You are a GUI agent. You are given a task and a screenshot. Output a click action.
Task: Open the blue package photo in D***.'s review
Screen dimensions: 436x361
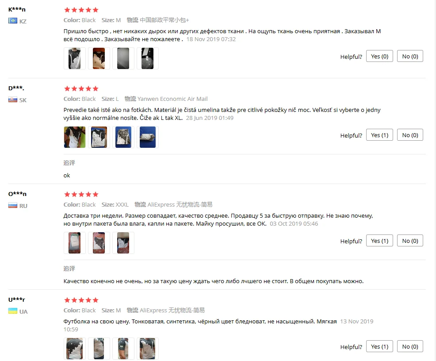(x=148, y=137)
